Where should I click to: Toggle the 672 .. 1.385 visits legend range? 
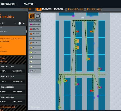point(35,24)
